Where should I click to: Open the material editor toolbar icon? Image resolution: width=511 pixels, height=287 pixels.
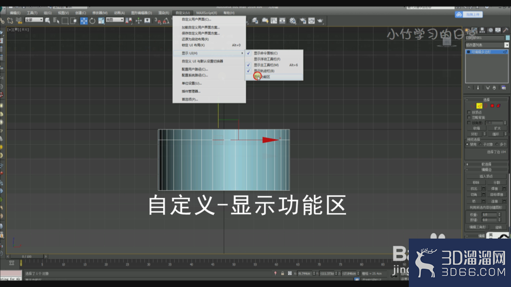click(293, 21)
